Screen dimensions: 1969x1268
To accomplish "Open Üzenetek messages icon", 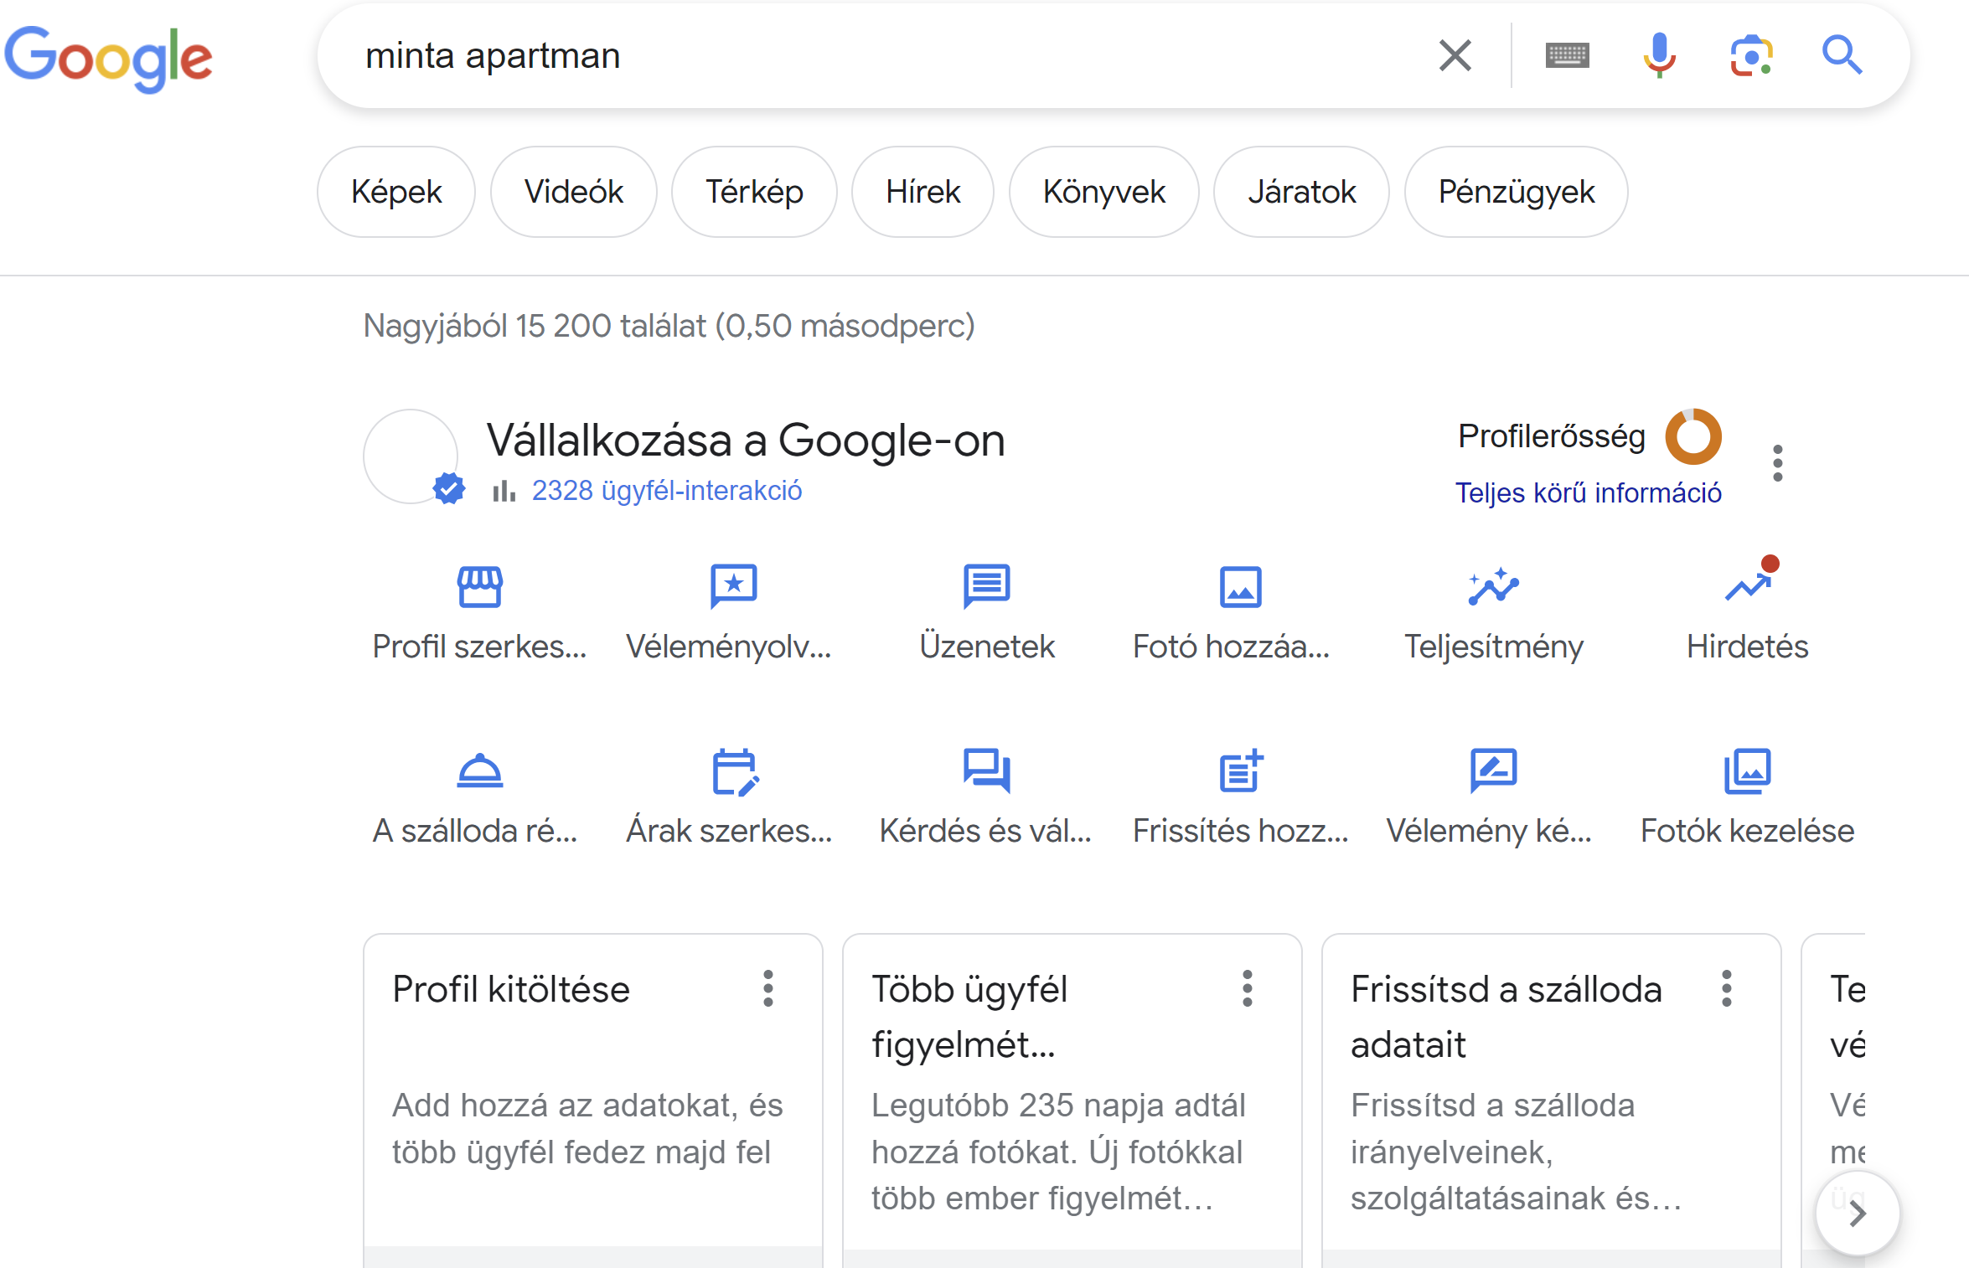I will 987,586.
